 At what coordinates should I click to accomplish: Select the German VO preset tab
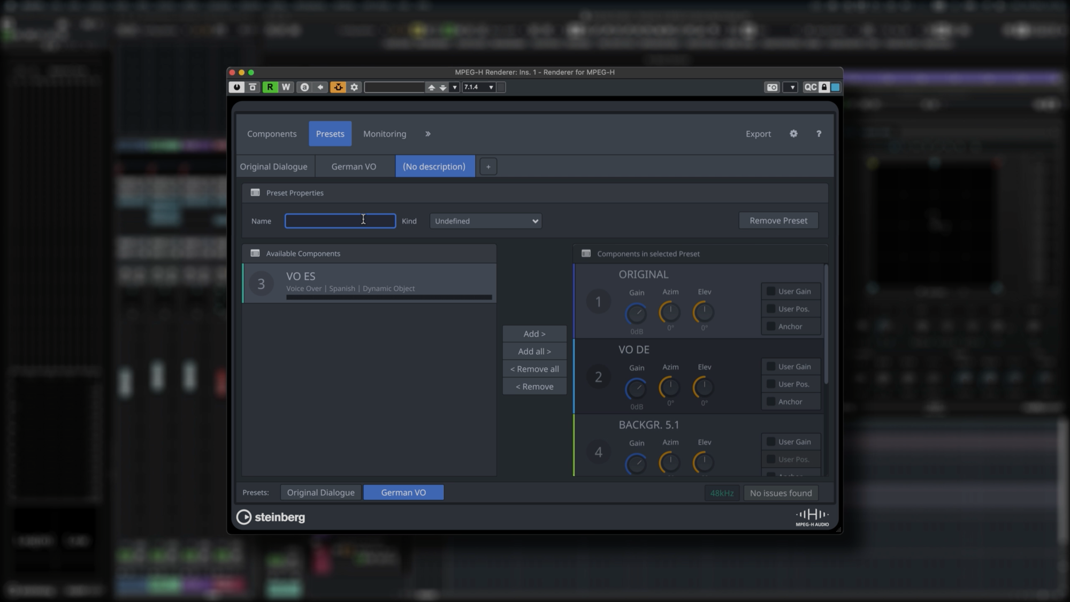pyautogui.click(x=354, y=167)
